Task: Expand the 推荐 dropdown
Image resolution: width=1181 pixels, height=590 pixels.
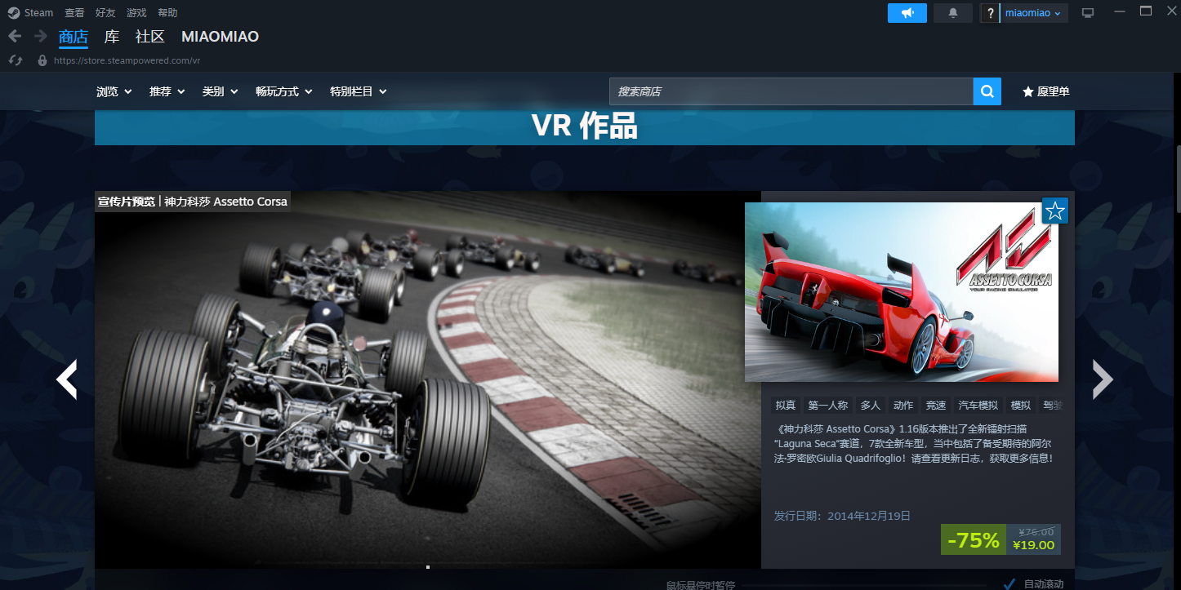Action: tap(167, 91)
